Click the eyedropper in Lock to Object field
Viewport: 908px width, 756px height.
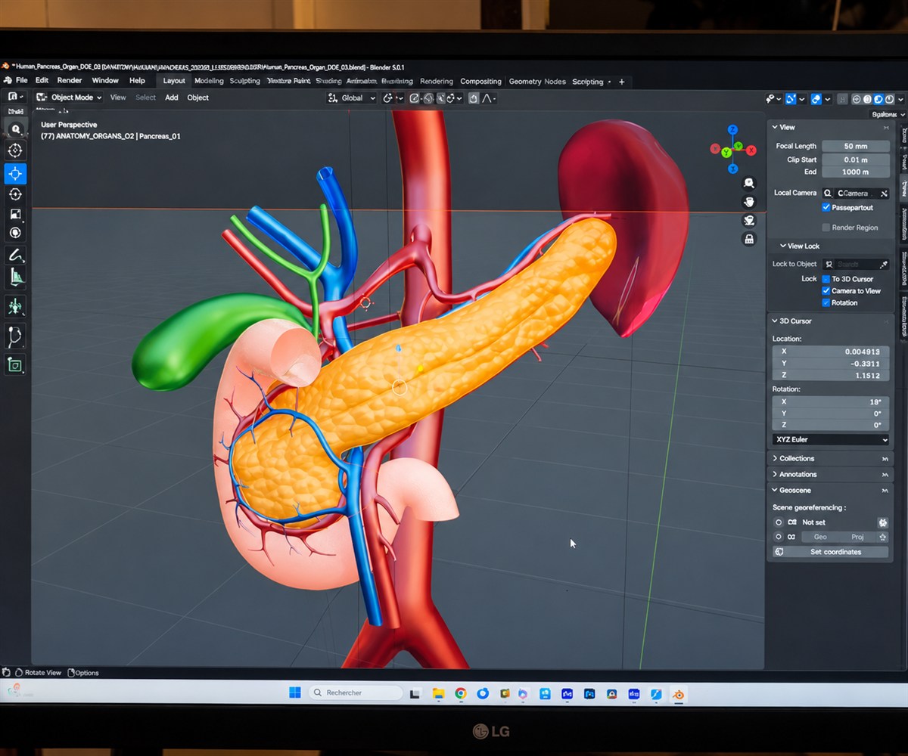[x=882, y=265]
